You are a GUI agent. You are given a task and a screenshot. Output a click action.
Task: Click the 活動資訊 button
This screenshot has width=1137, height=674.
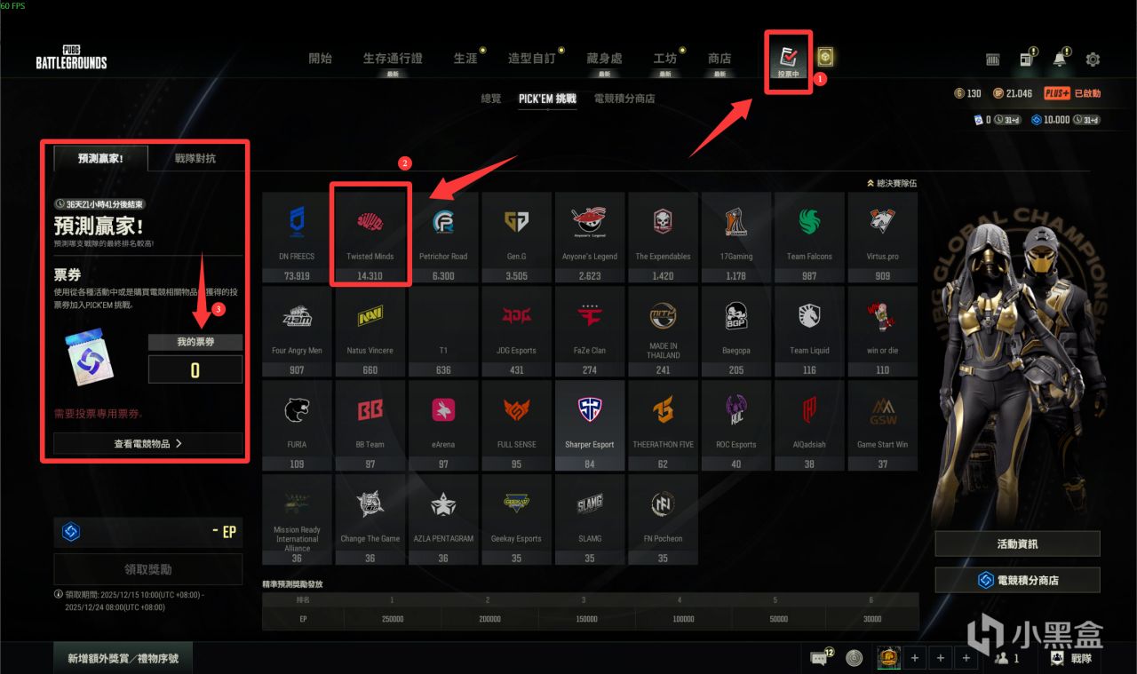[x=1017, y=543]
